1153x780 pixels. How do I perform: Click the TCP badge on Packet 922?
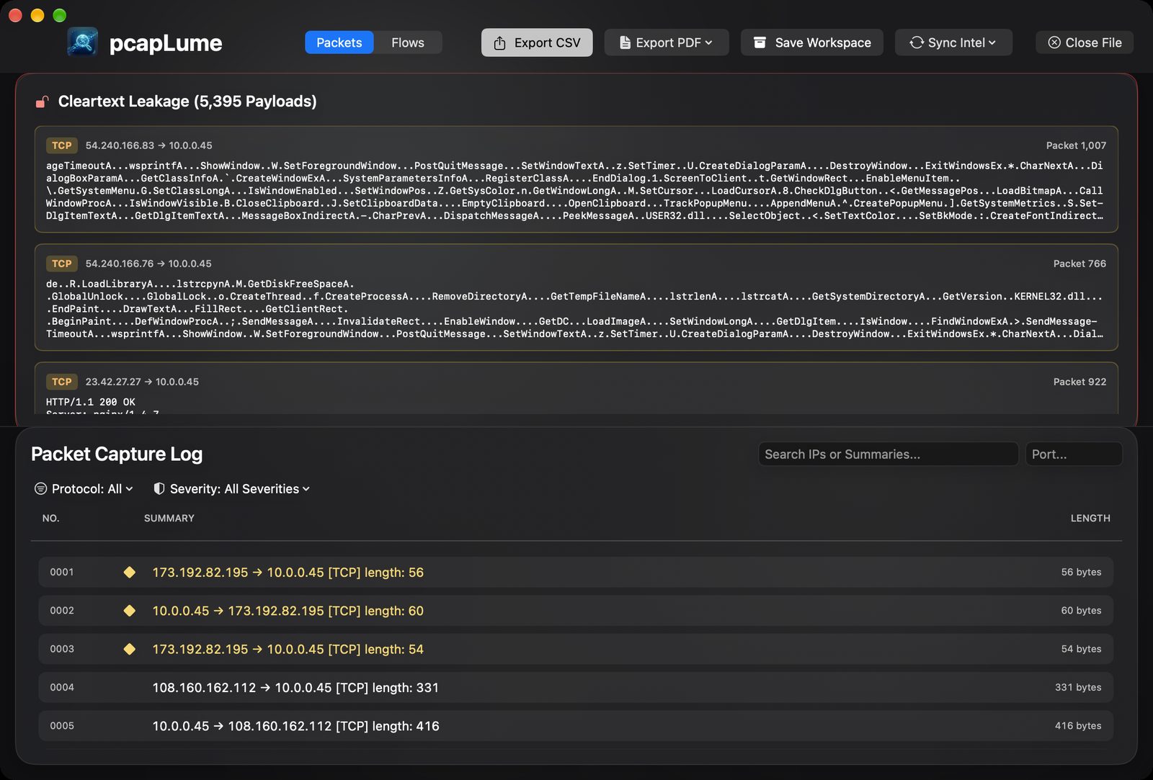pyautogui.click(x=62, y=382)
